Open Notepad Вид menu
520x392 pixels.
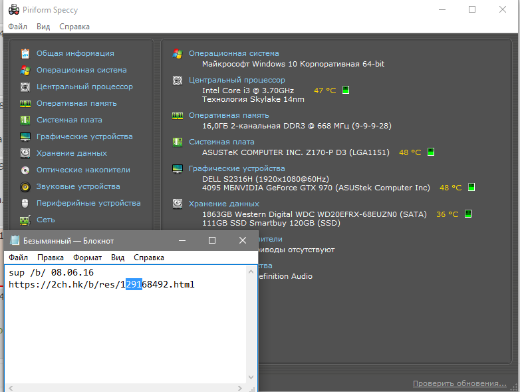coord(118,258)
